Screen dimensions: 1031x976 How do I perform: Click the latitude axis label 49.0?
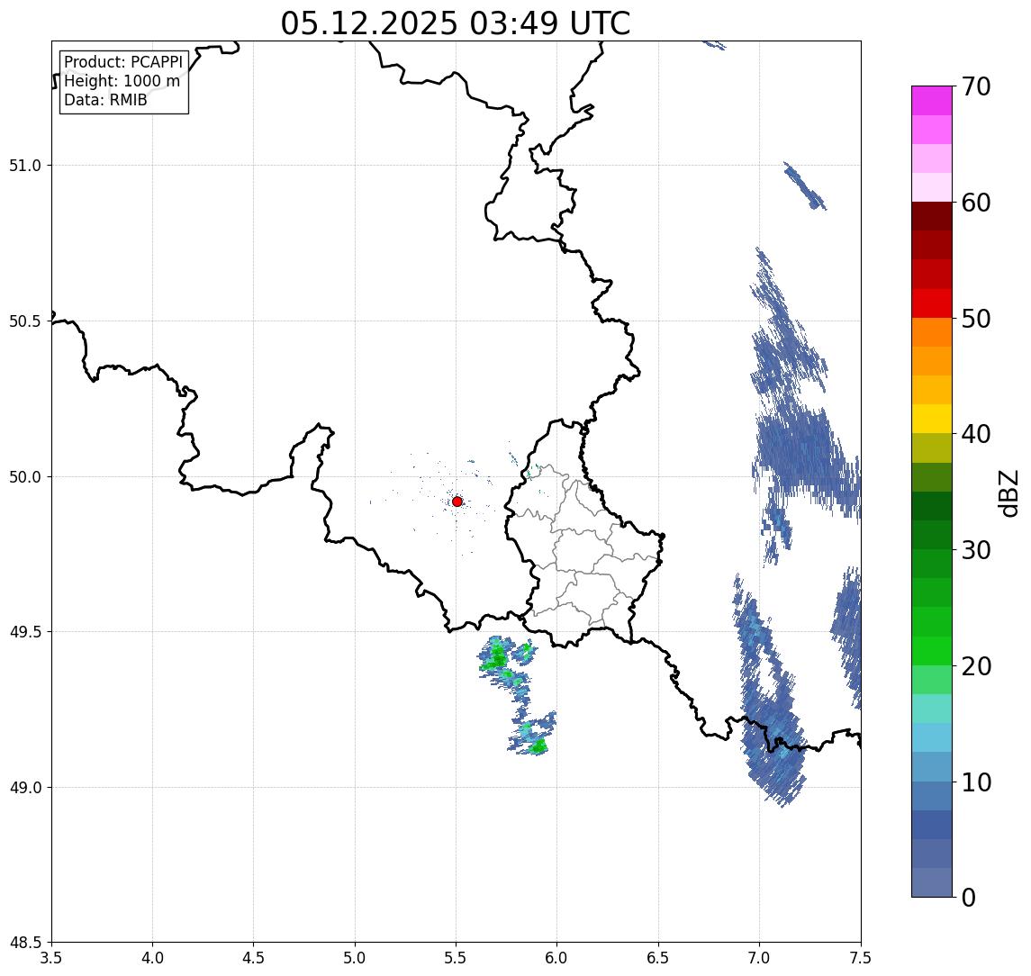coord(25,787)
